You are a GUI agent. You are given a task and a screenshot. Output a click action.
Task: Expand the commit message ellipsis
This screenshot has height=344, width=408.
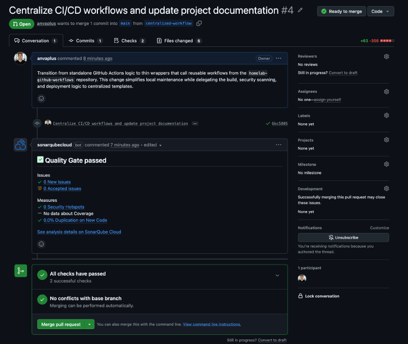point(195,124)
